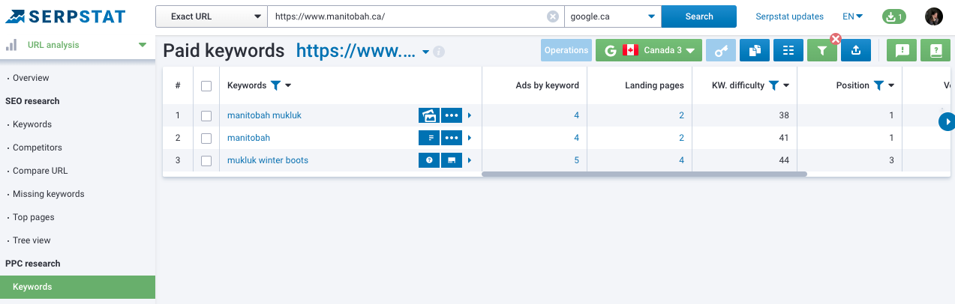Toggle the select-all checkbox in table header

click(x=206, y=86)
